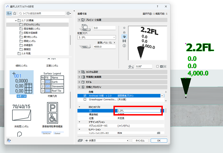Screen dimensions: 223x153
Task: Click the classification list scroll down arrow
Action: (x=166, y=101)
